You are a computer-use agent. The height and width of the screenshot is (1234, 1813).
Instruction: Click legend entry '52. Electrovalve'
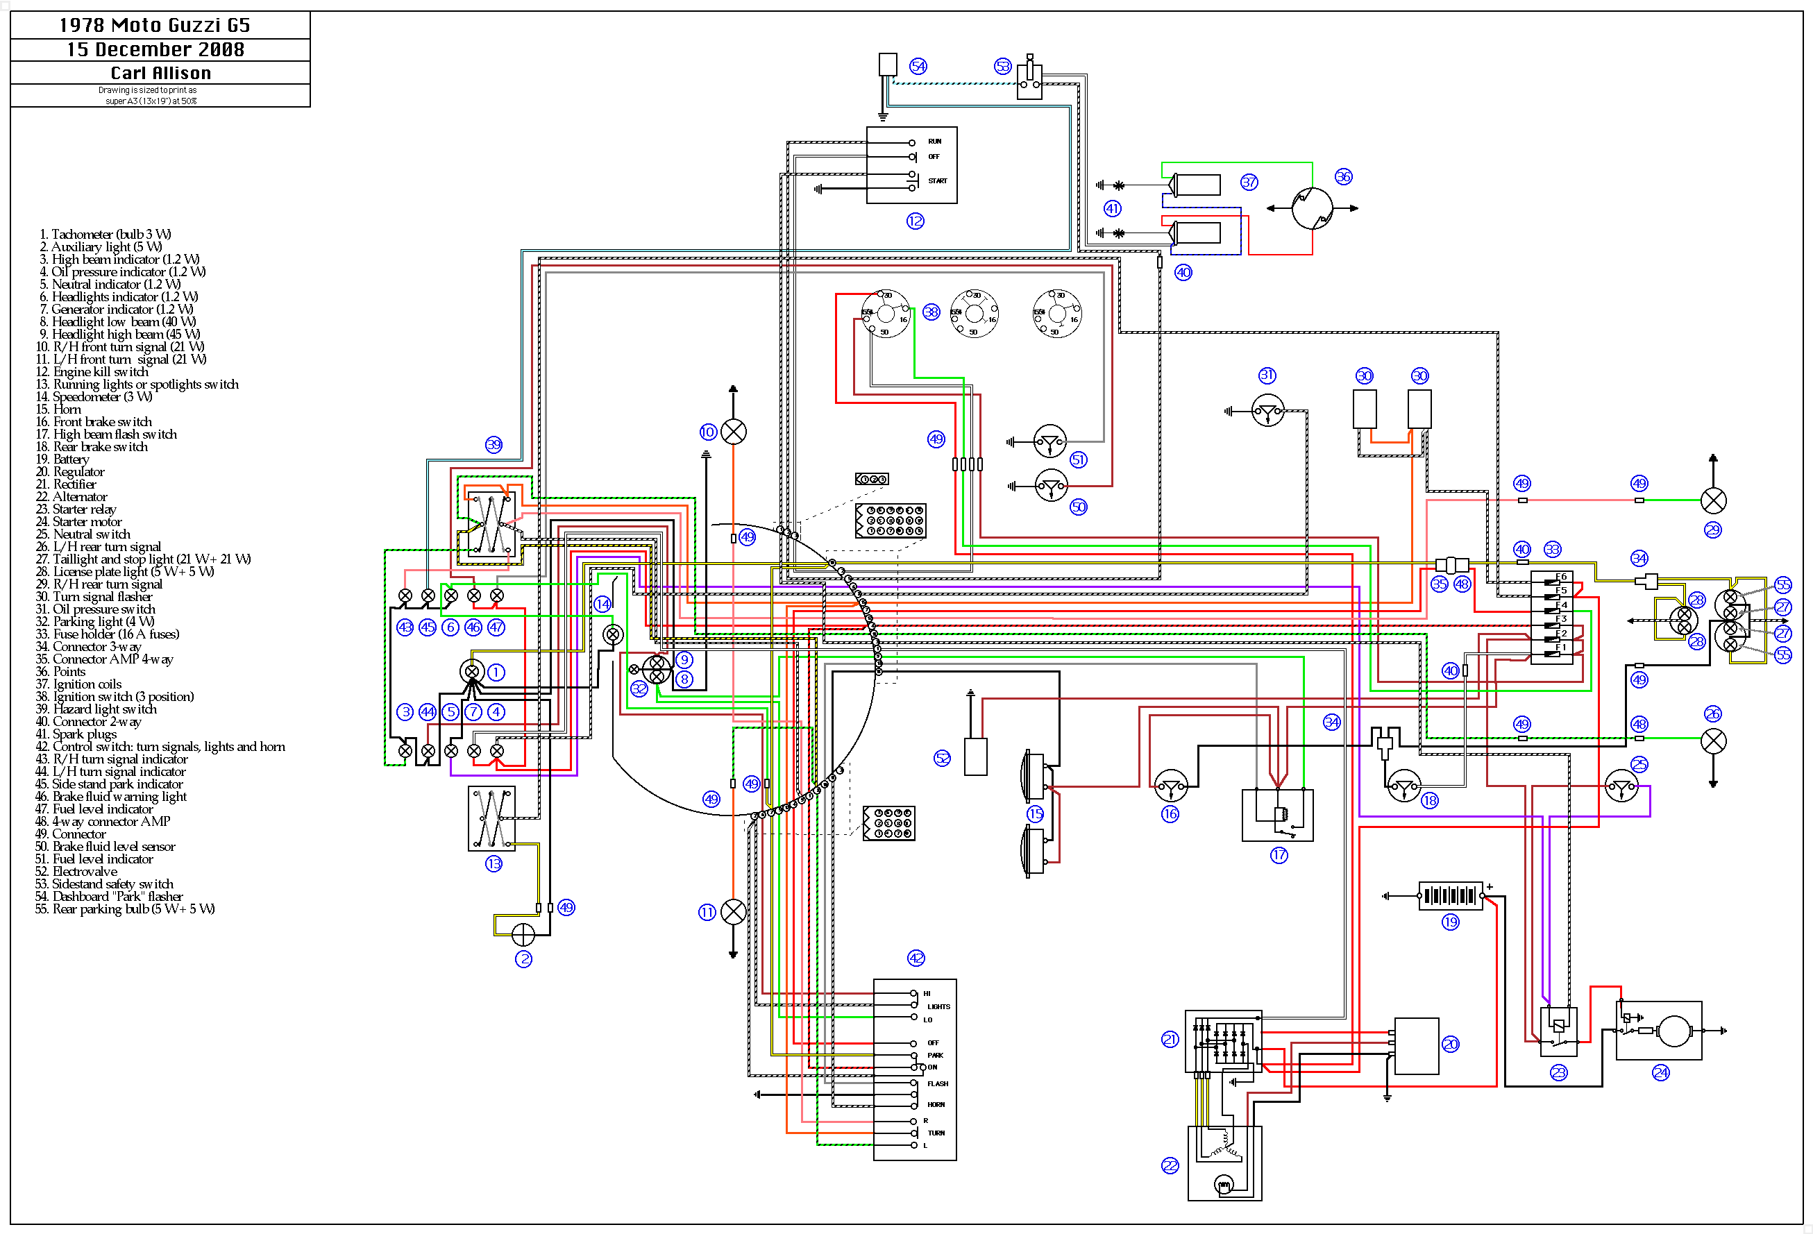(x=76, y=871)
